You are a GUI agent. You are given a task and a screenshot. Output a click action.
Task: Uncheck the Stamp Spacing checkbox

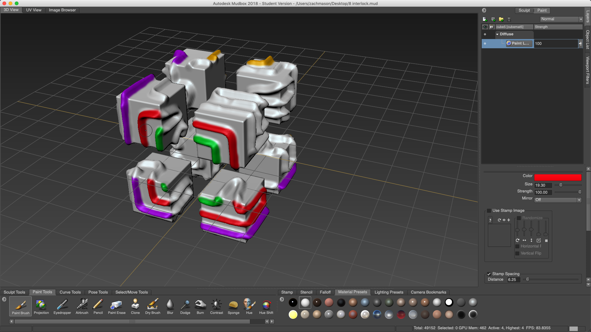[489, 274]
